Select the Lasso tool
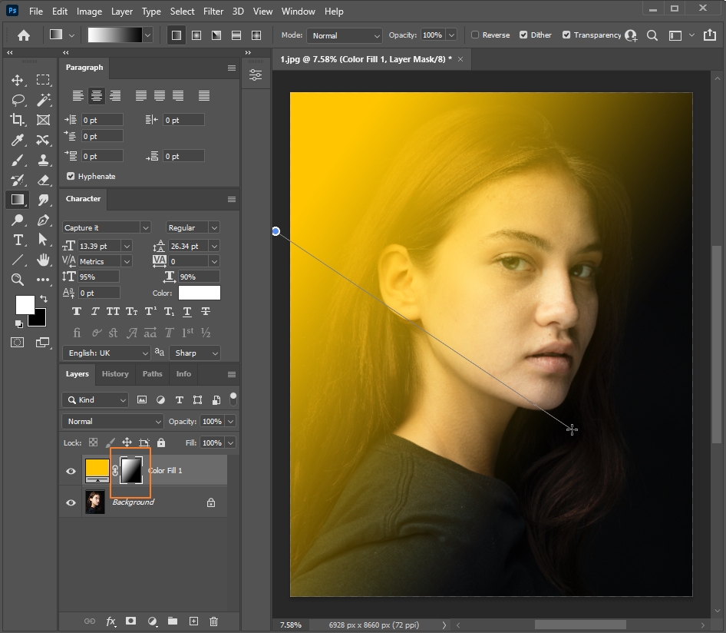 [18, 100]
